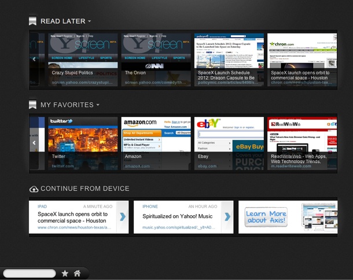Screen dimensions: 353x280
Task: Click the screen.yahoo.com/crazystupi... URL text
Action: (x=82, y=82)
